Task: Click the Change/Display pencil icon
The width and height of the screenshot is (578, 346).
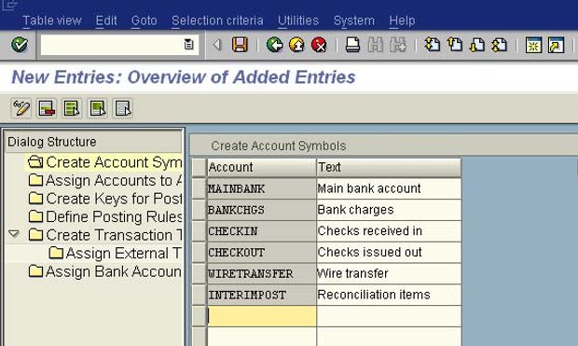Action: pos(21,108)
